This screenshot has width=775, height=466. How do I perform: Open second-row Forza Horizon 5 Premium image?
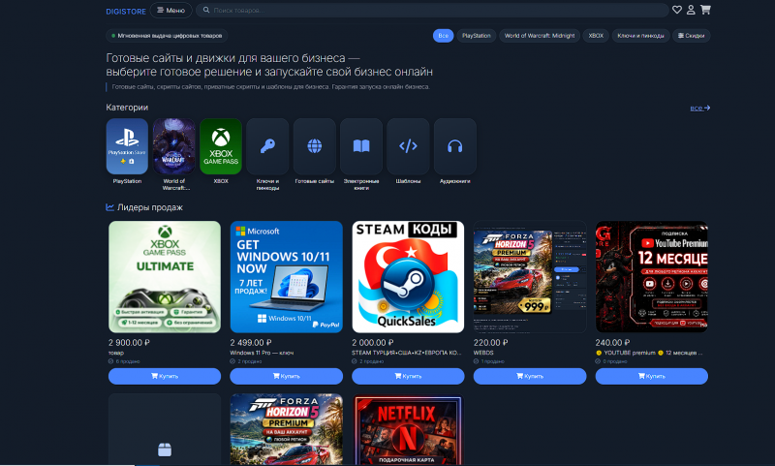click(286, 429)
